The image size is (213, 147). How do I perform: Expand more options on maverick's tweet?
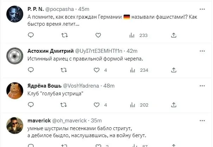pos(202,120)
